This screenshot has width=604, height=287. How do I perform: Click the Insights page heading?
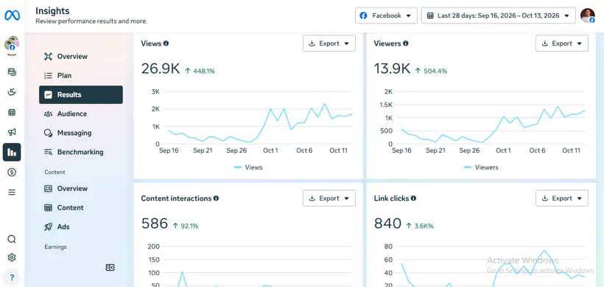[x=52, y=11]
